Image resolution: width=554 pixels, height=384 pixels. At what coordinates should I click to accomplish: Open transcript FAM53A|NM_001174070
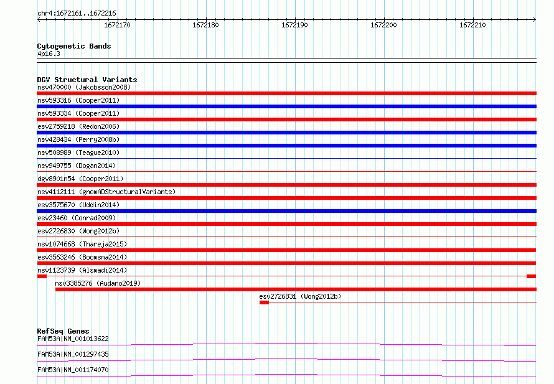(x=73, y=370)
